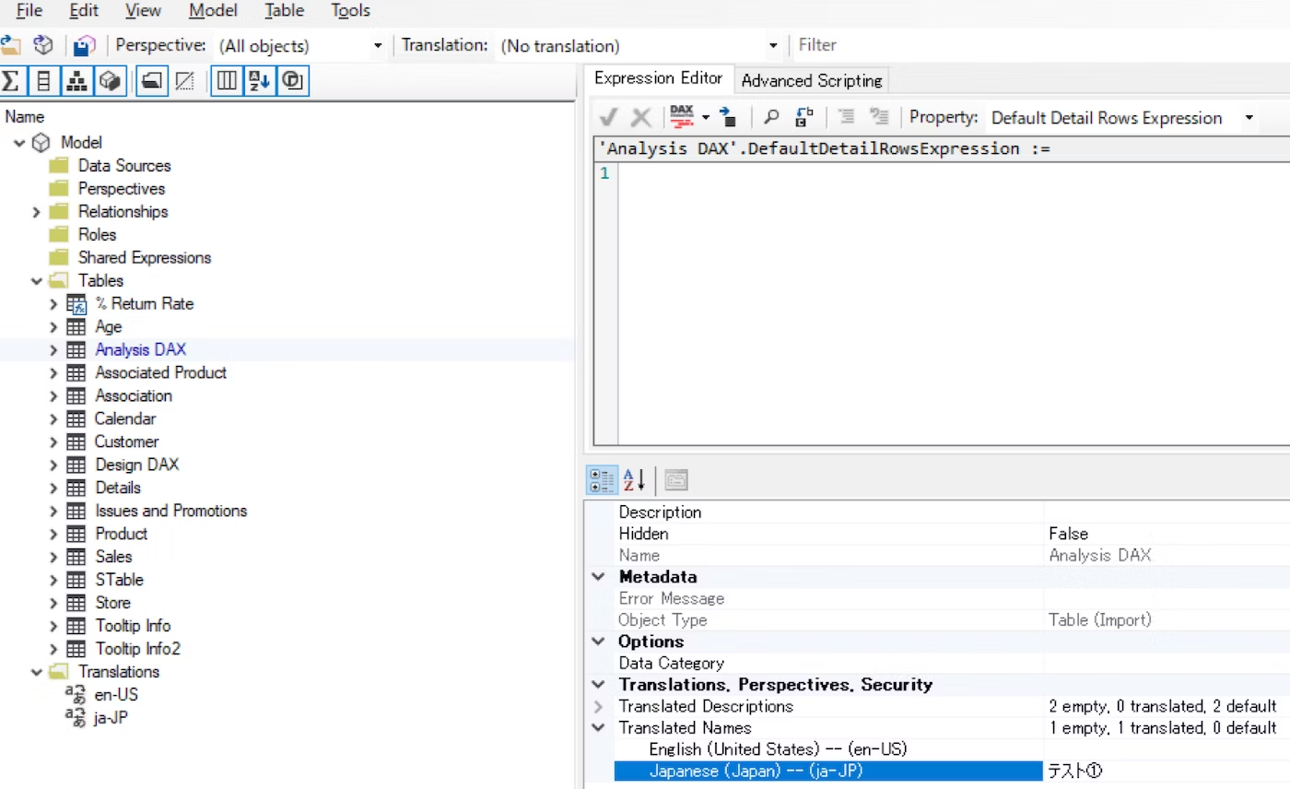Viewport: 1290px width, 789px height.
Task: Select the Shared Expressions folder
Action: (x=145, y=258)
